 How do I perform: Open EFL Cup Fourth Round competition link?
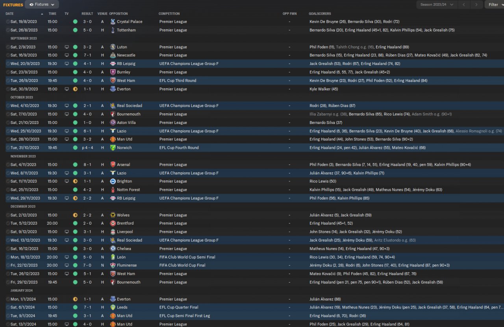(x=179, y=148)
